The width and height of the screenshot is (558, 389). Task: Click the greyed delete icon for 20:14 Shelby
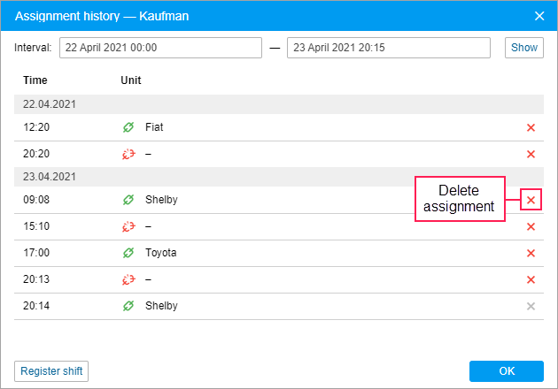tap(531, 306)
